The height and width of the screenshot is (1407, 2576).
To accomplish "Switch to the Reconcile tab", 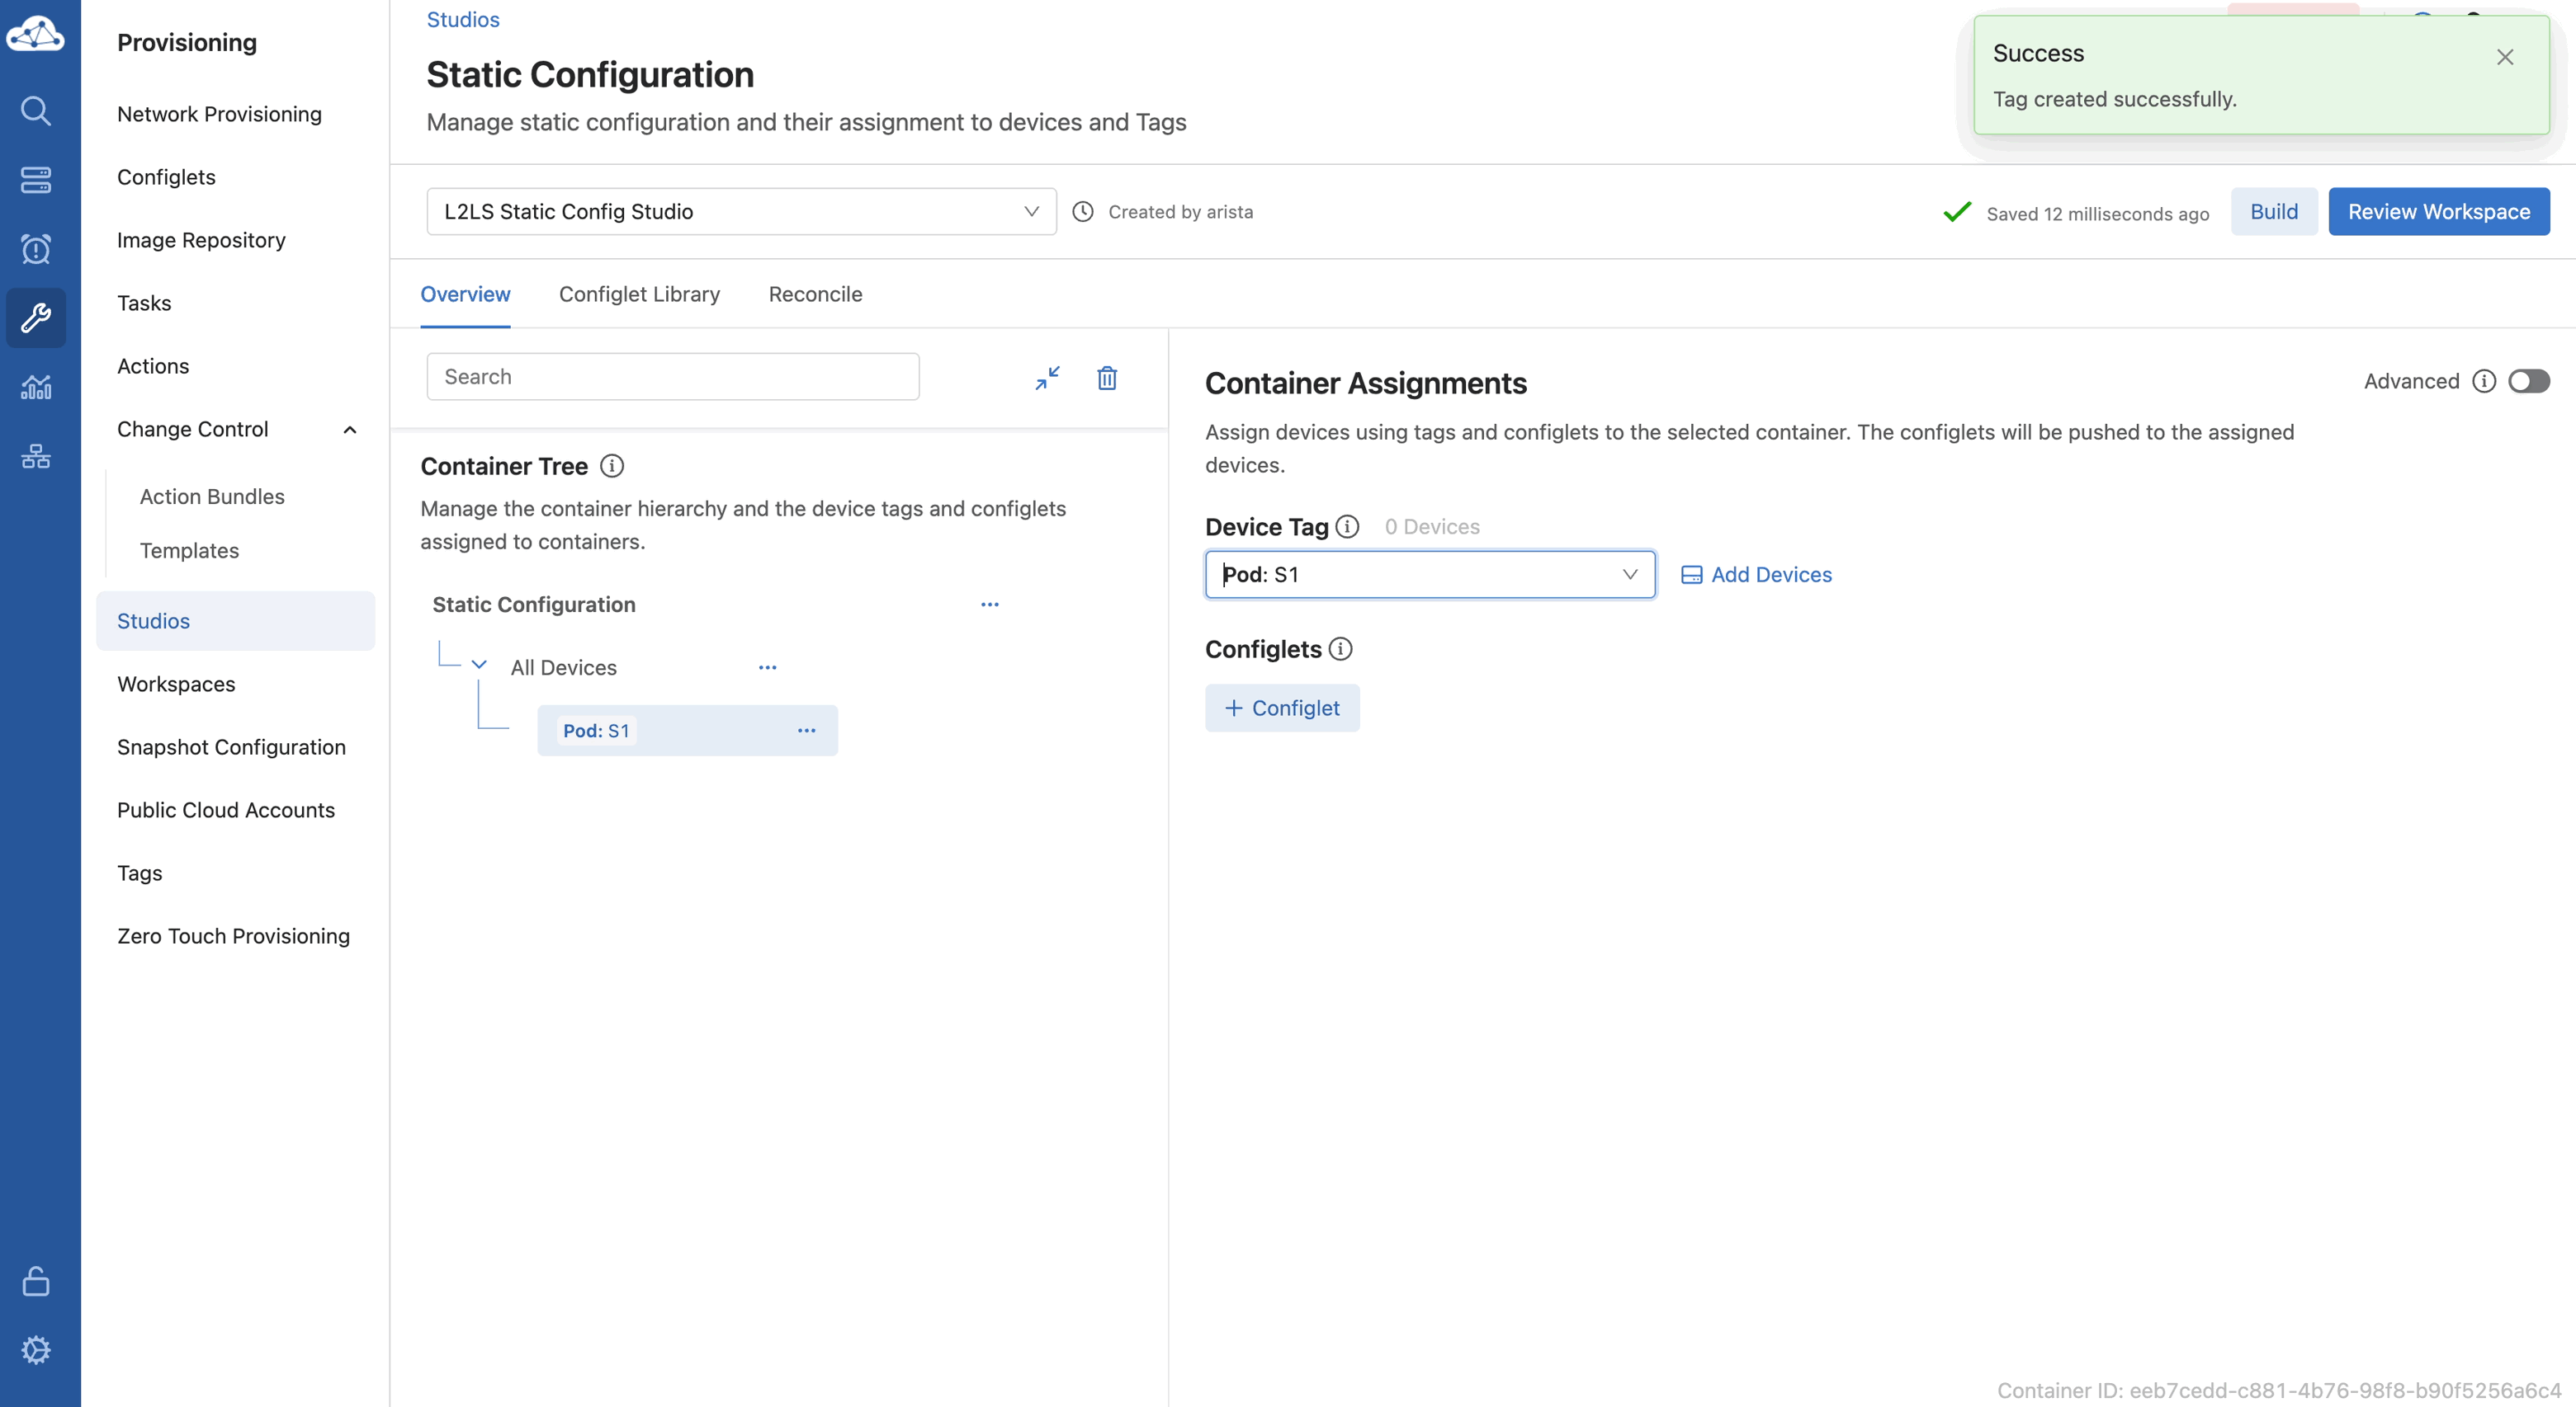I will (x=815, y=294).
